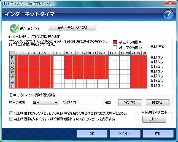
Task: Click 制限なし text in the 月 row
Action: point(157,57)
